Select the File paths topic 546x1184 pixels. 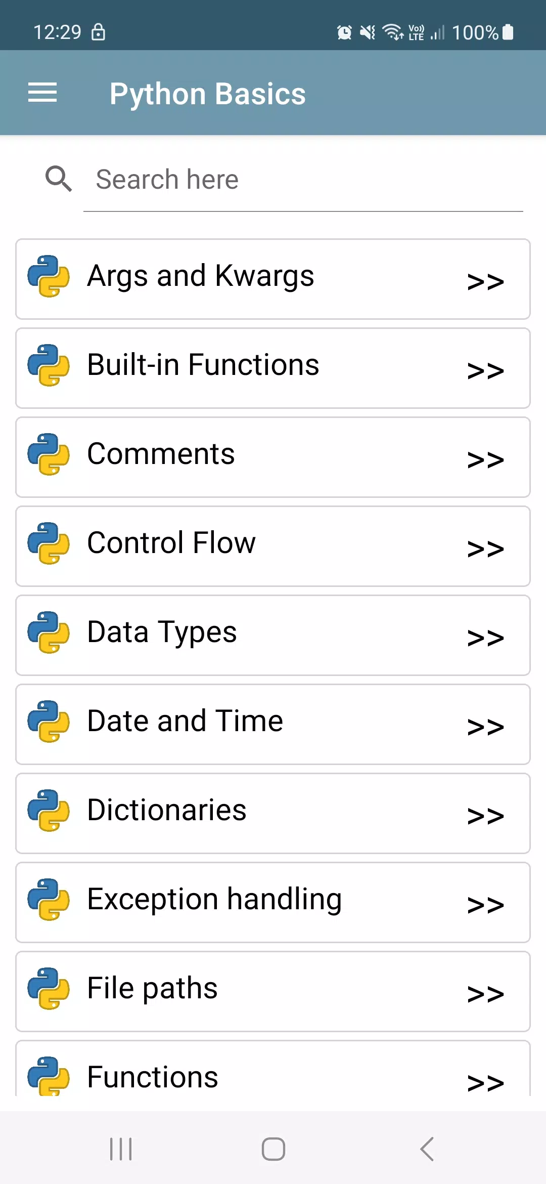click(x=273, y=992)
